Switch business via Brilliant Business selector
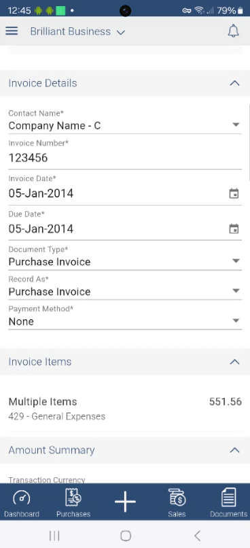The image size is (250, 548). click(77, 31)
